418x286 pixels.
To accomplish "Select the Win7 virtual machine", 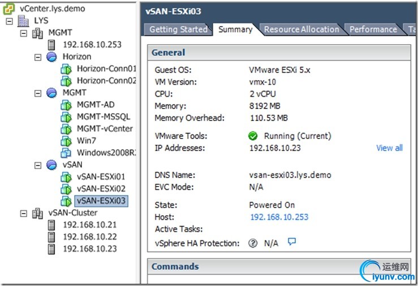I will click(87, 141).
